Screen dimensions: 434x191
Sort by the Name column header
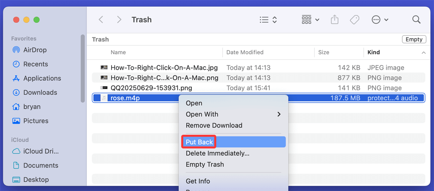[x=118, y=52]
